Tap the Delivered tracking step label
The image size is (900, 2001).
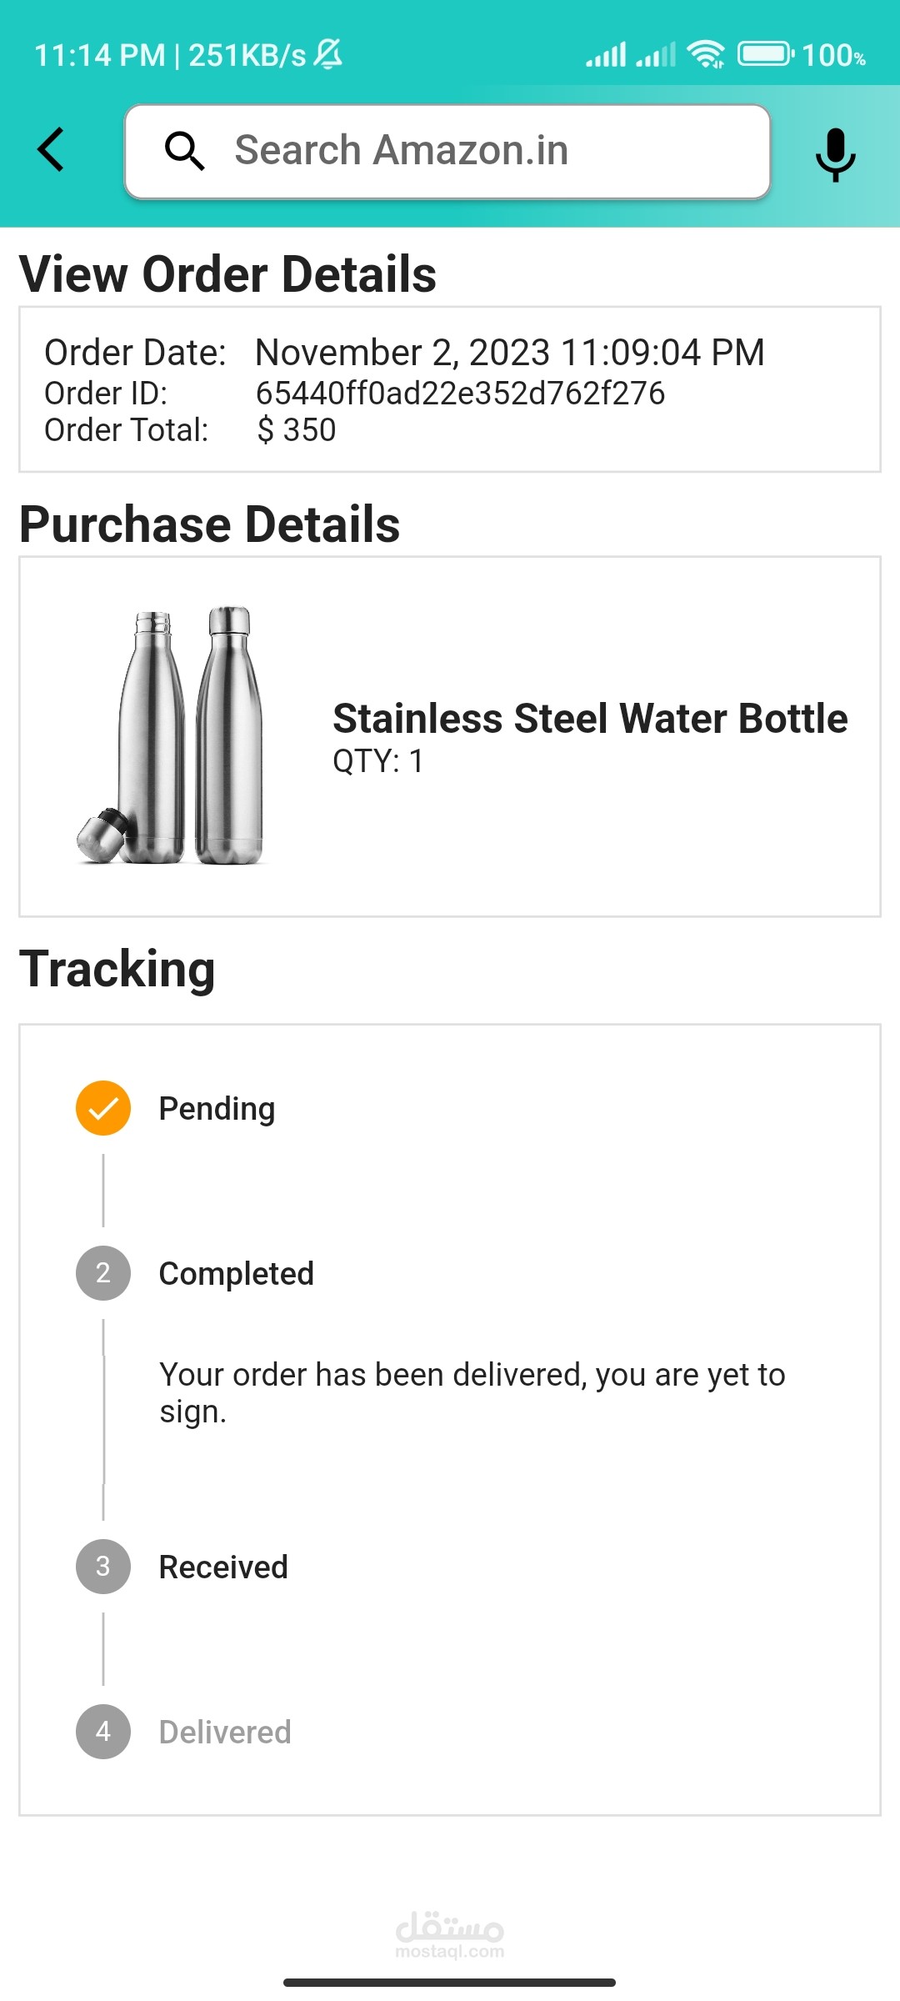tap(225, 1733)
